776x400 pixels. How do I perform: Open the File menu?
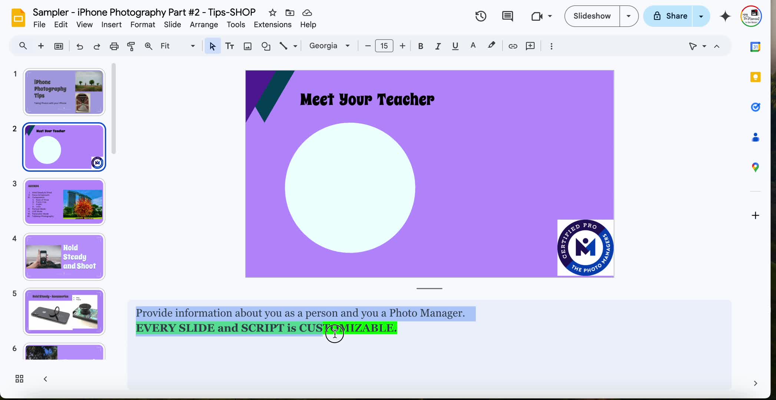[39, 24]
